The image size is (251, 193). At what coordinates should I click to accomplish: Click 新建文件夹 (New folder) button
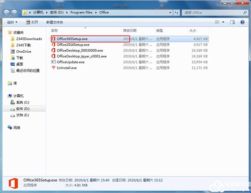[55, 22]
